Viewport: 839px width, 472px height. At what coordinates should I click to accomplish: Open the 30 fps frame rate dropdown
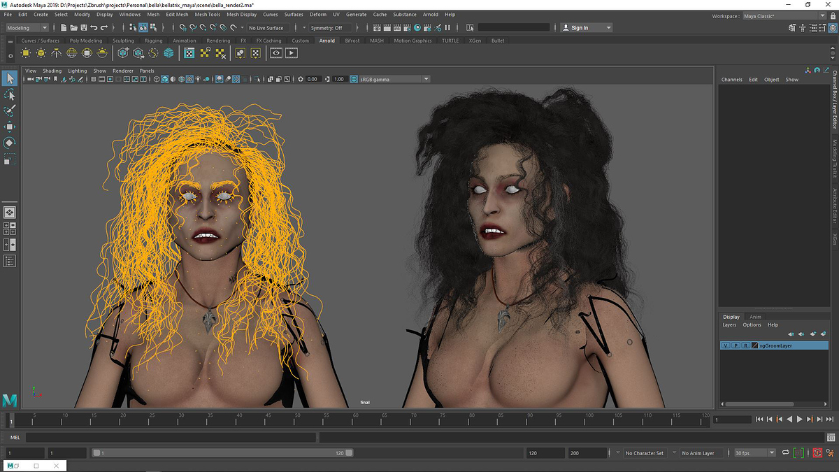pos(754,453)
